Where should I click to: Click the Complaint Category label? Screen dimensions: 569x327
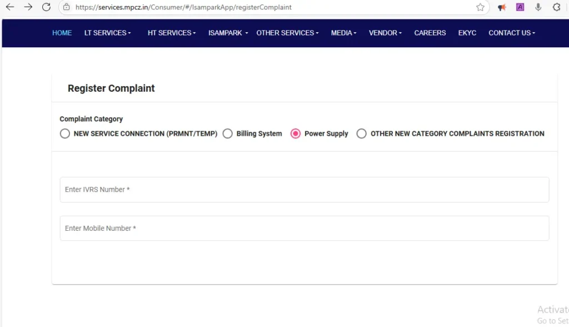(91, 119)
